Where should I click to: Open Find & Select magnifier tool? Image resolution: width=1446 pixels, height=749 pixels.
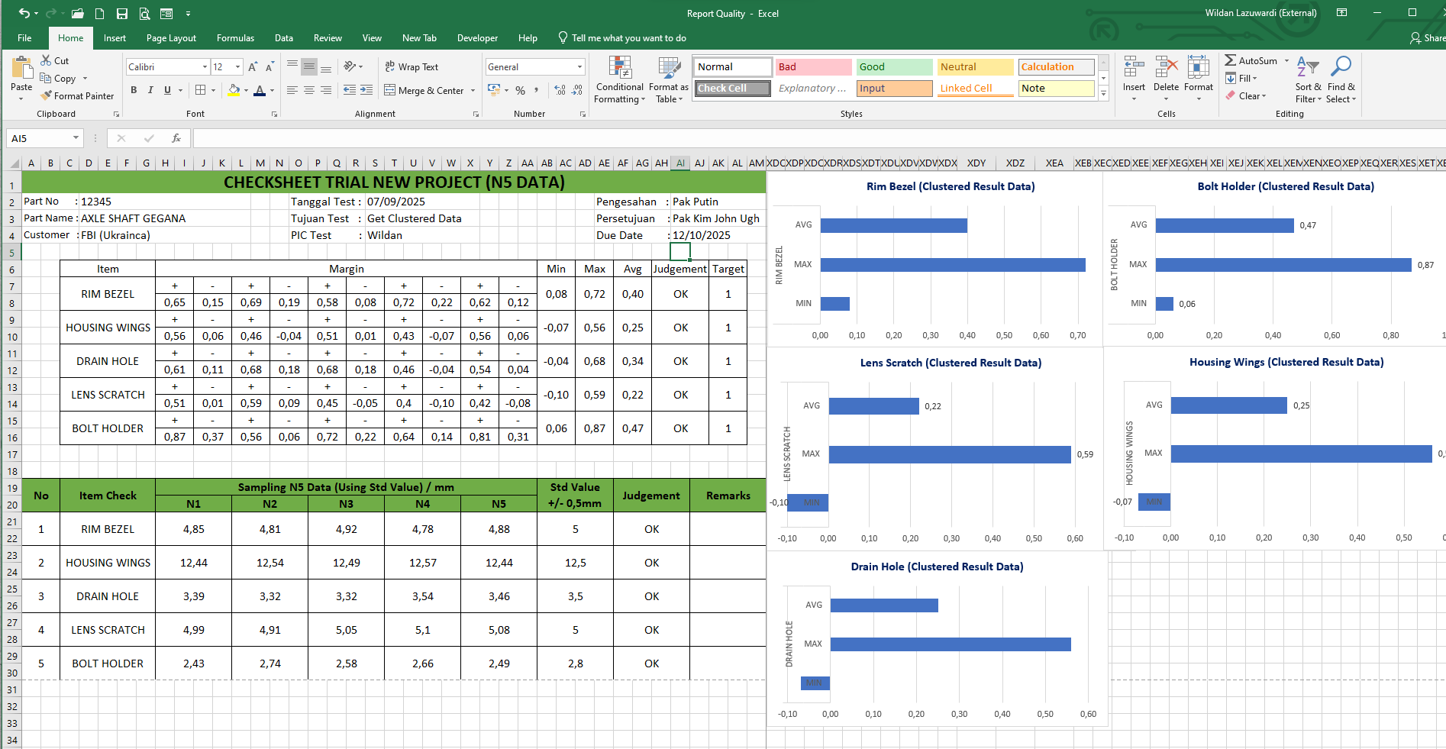coord(1340,81)
